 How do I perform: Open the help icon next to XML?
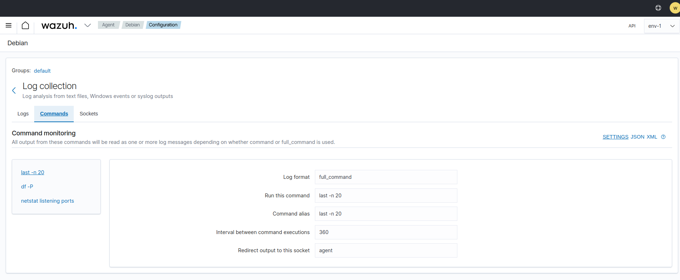[x=663, y=137]
